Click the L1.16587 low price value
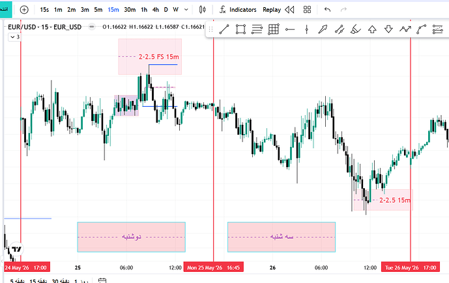 pos(167,27)
